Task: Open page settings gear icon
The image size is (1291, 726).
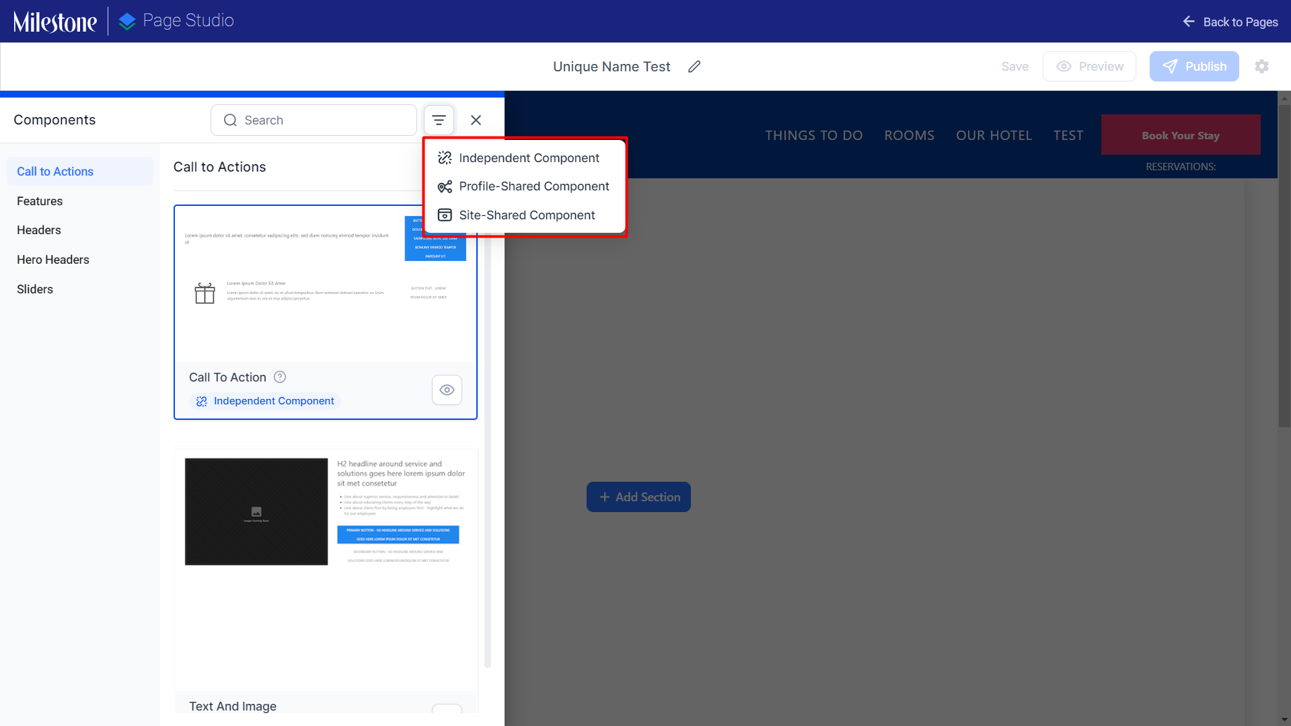Action: (1261, 67)
